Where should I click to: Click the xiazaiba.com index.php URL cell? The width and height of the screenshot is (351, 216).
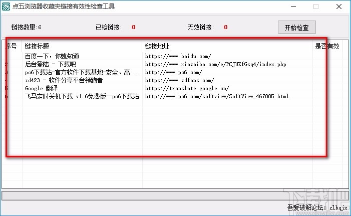pyautogui.click(x=215, y=64)
